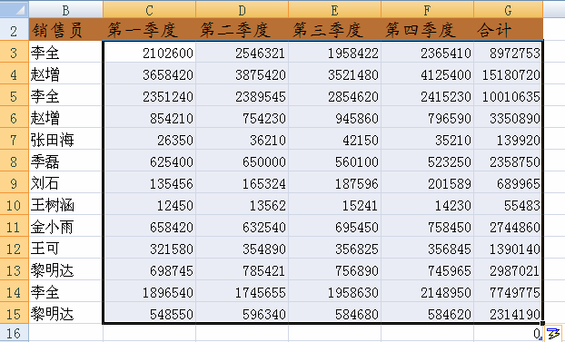Click 黎明达 in row 13
This screenshot has width=565, height=342.
53,270
